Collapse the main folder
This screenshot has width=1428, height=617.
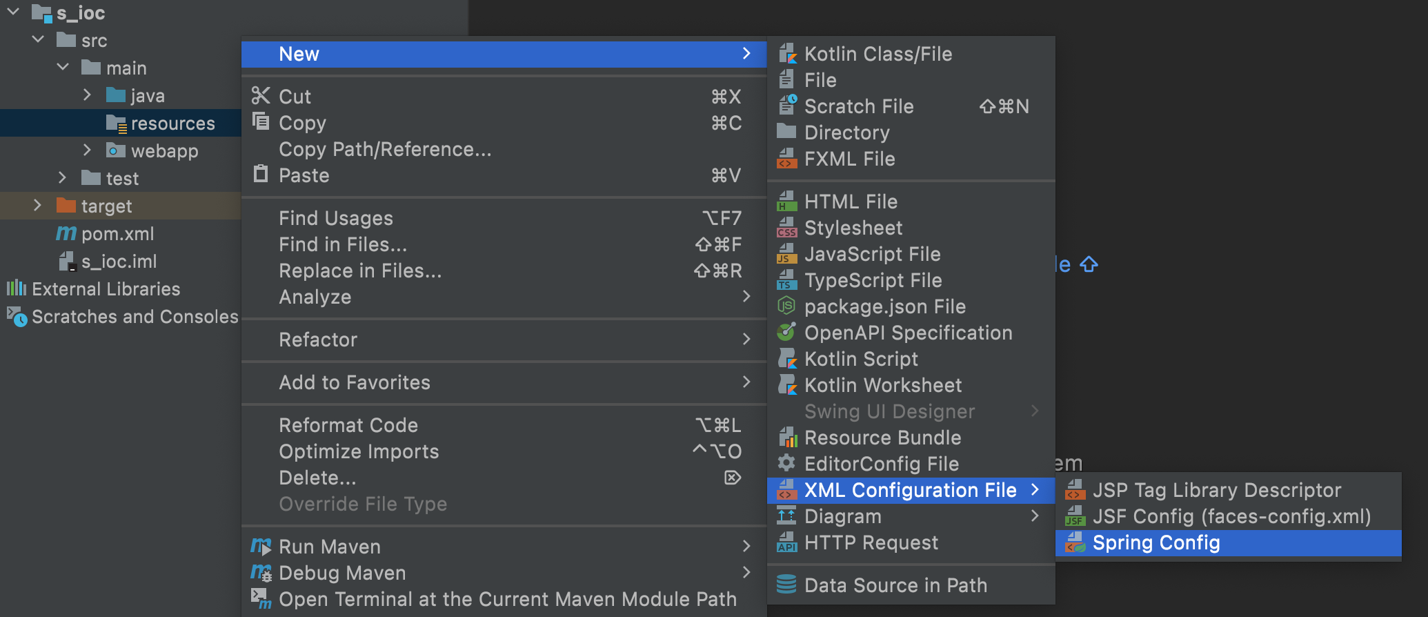point(63,68)
